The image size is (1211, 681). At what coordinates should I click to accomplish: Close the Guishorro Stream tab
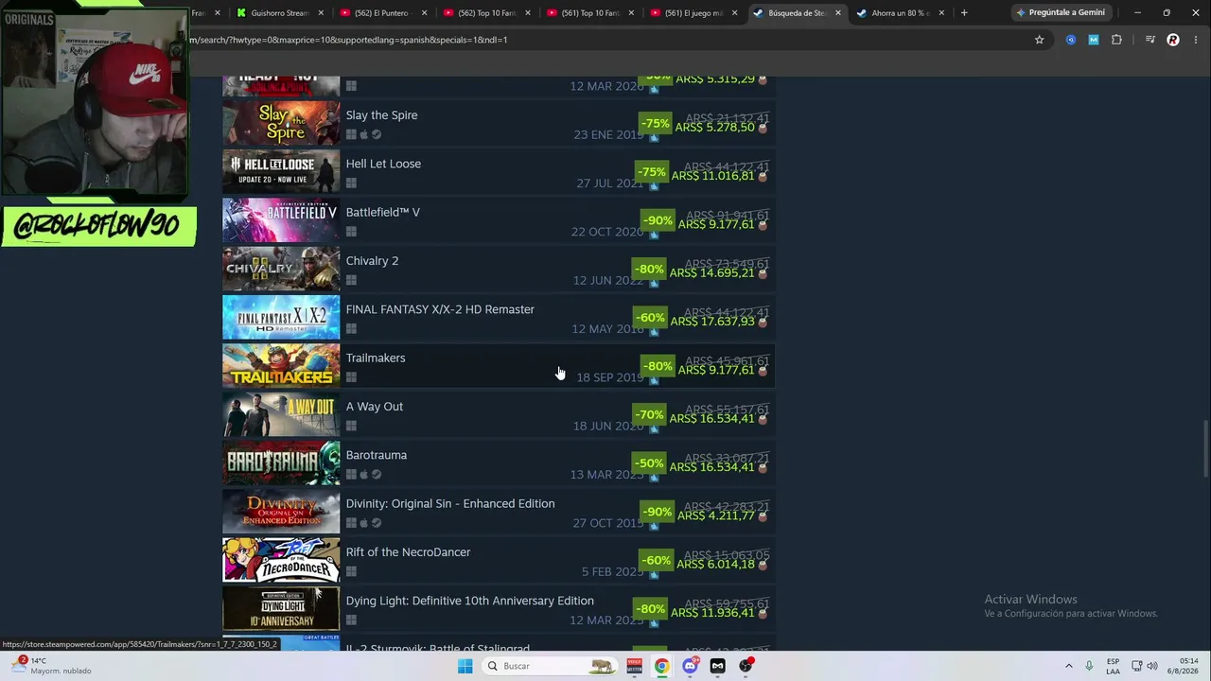pos(321,13)
